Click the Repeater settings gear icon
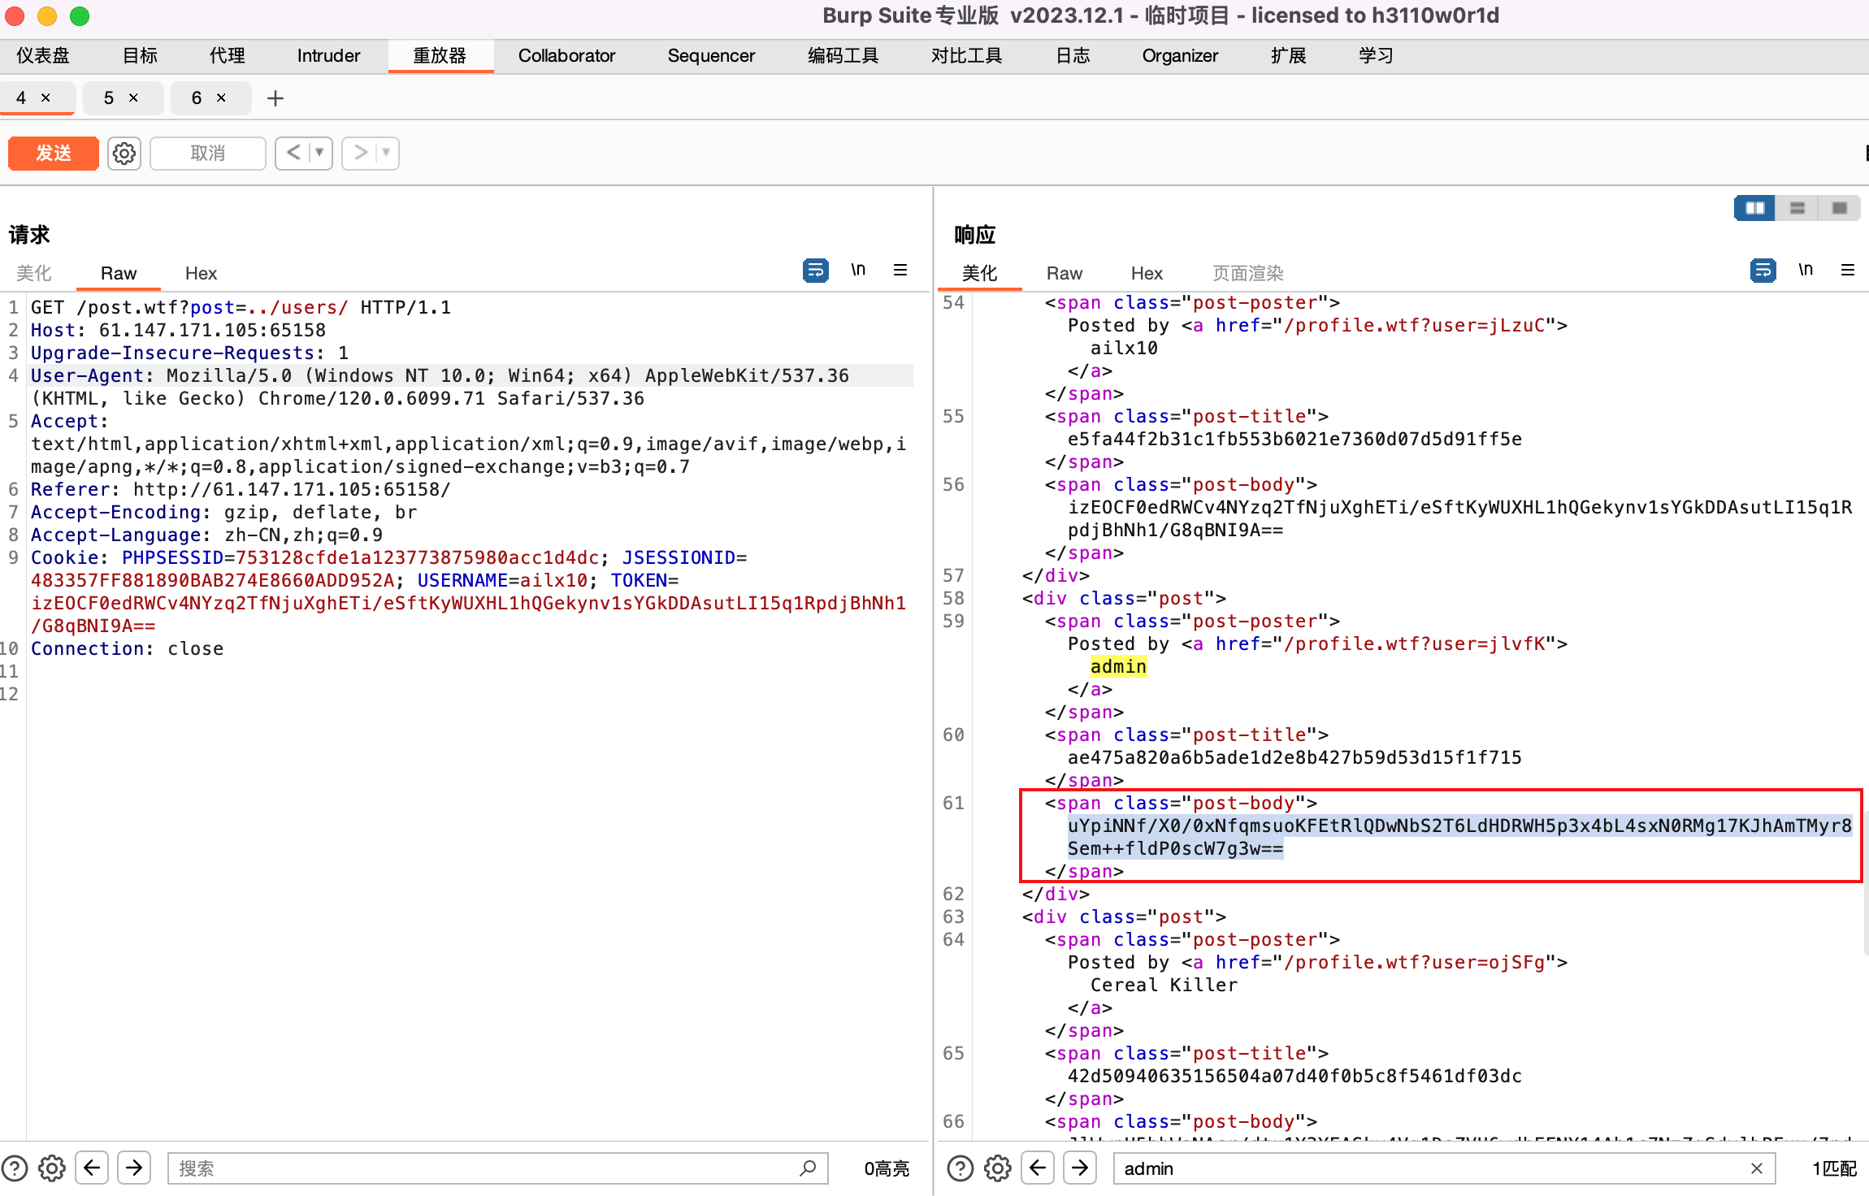Image resolution: width=1869 pixels, height=1196 pixels. pyautogui.click(x=124, y=153)
